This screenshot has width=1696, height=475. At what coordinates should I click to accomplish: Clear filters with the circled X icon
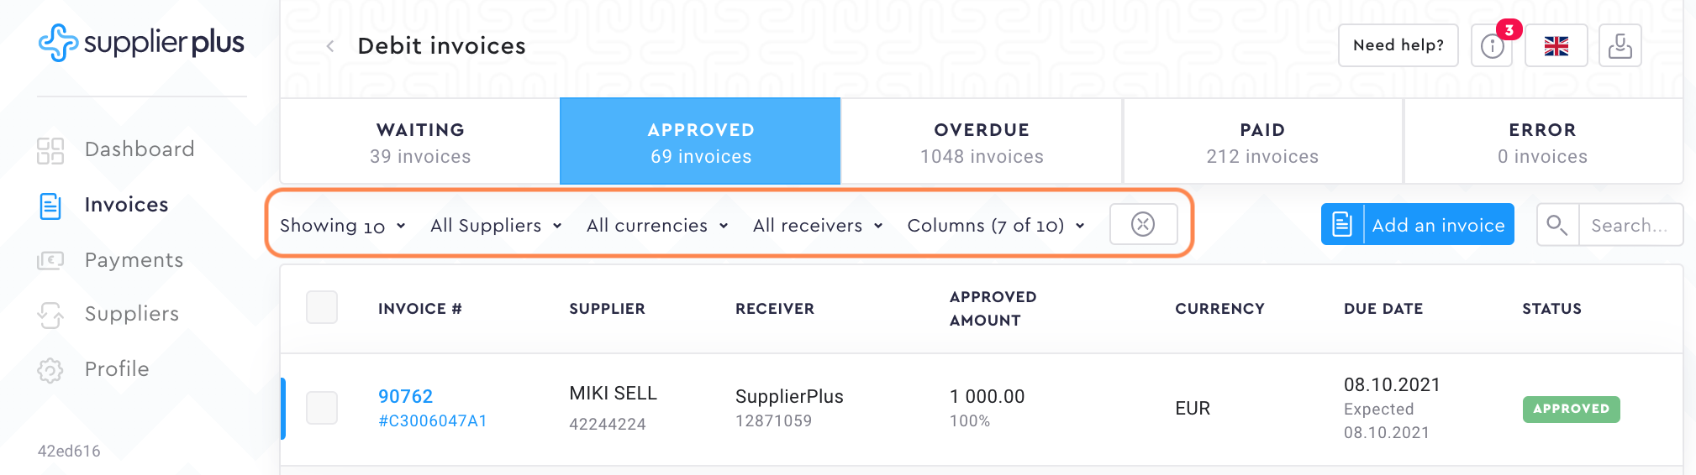click(x=1143, y=224)
